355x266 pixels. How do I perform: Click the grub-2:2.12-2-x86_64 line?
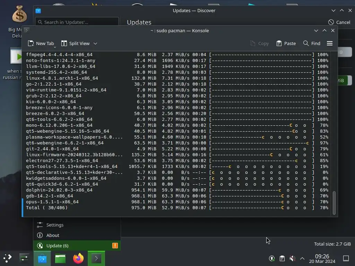[177, 96]
